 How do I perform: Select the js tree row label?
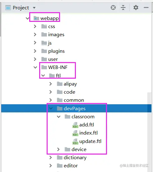tap(50, 43)
